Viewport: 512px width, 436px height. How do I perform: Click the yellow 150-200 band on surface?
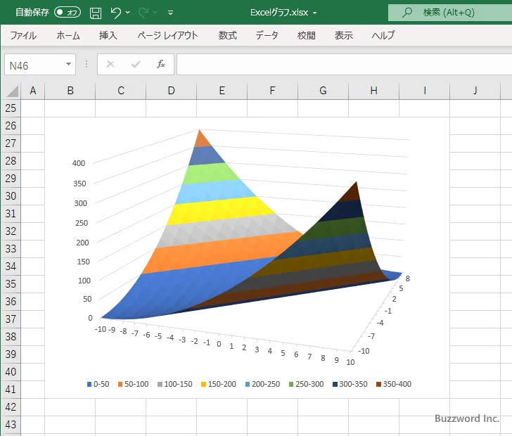point(220,211)
